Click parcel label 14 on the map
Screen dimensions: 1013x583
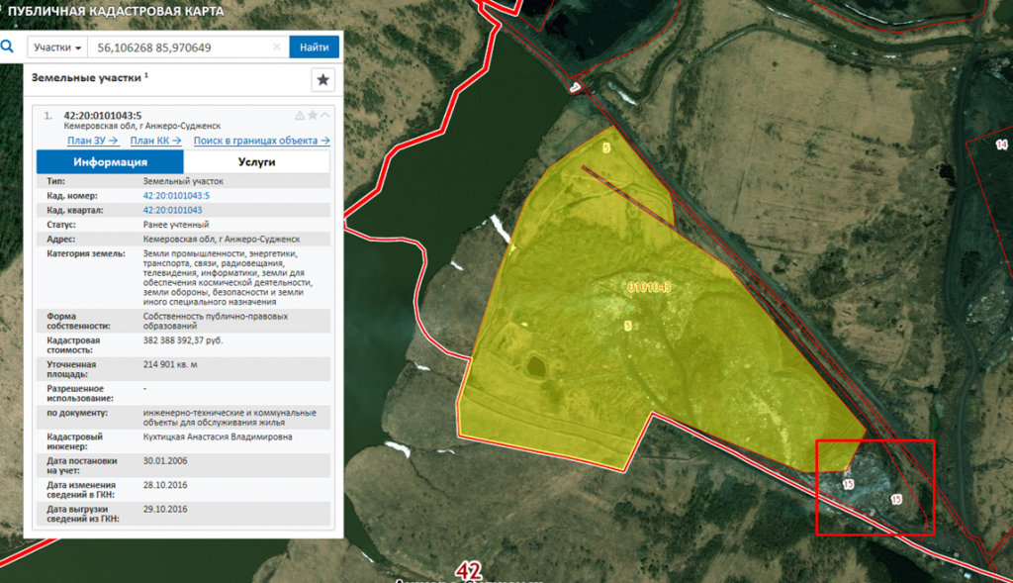point(1001,146)
